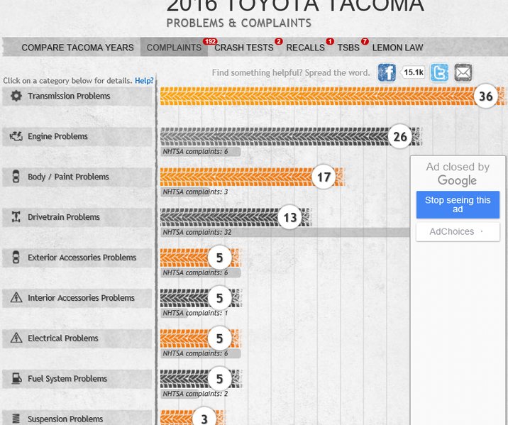This screenshot has height=425, width=508.
Task: Click the gray Engine bar showing 26
Action: (x=292, y=136)
